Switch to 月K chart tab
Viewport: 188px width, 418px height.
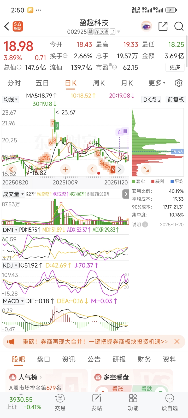pyautogui.click(x=127, y=83)
